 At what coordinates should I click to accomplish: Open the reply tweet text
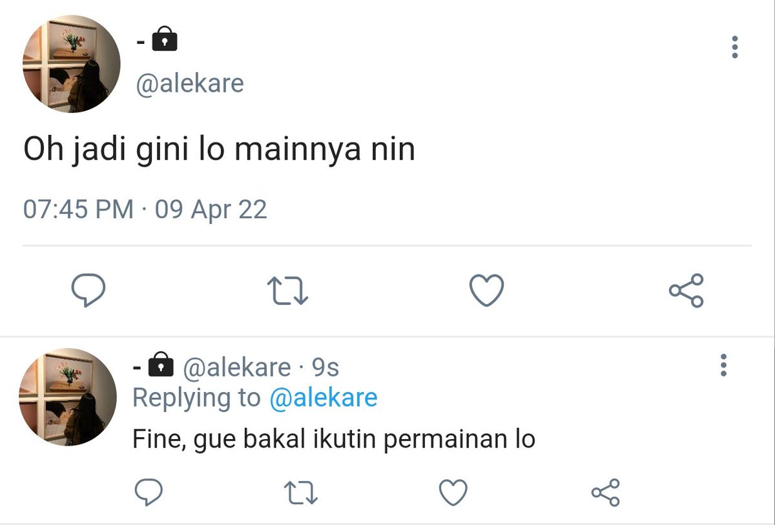334,439
